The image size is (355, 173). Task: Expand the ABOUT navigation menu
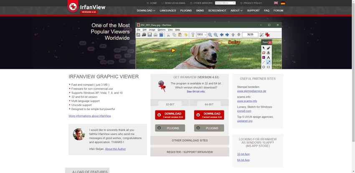click(236, 10)
